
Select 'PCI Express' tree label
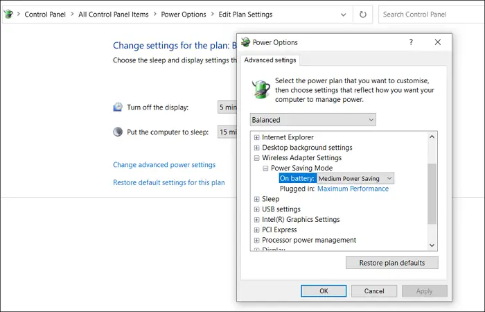click(279, 229)
